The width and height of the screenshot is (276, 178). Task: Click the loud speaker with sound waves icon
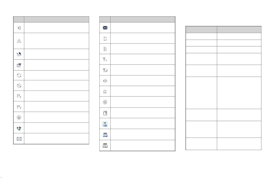coord(105,81)
